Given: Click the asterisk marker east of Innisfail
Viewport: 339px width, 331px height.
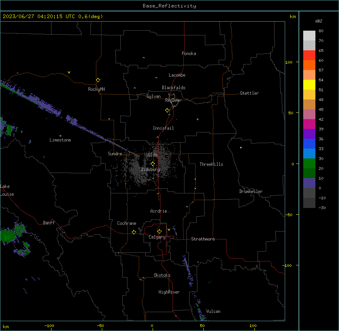Looking at the screenshot, I should pyautogui.click(x=197, y=119).
